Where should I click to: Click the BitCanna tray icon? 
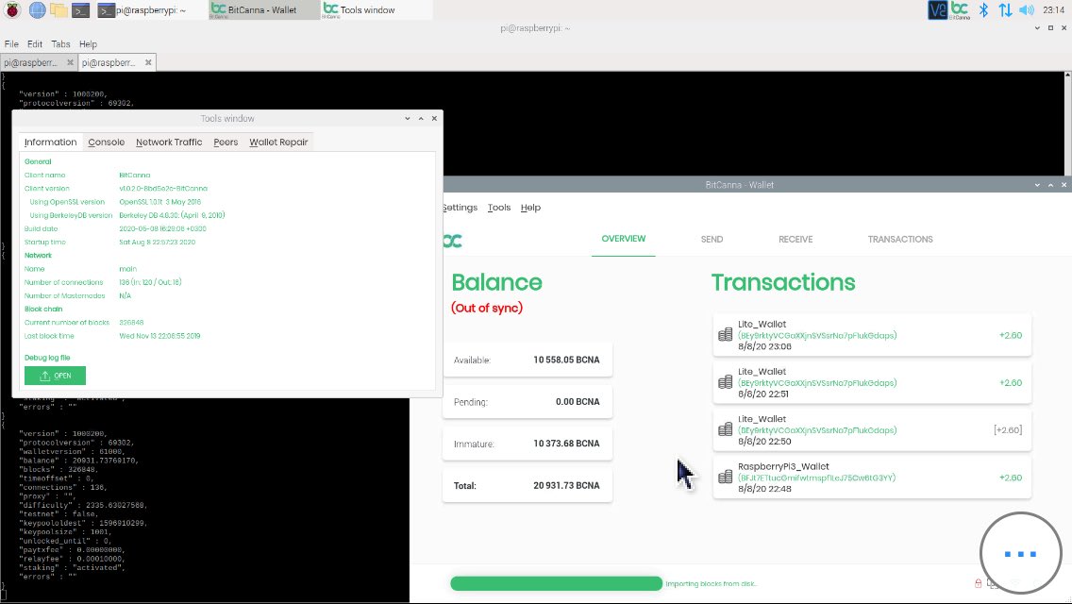(x=960, y=10)
